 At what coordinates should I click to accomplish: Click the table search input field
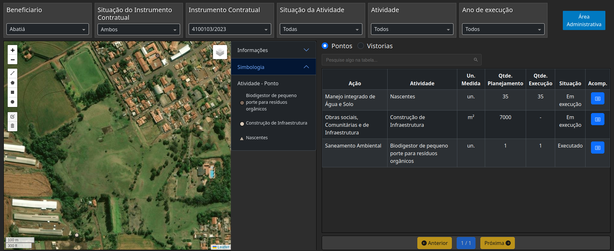click(x=402, y=60)
